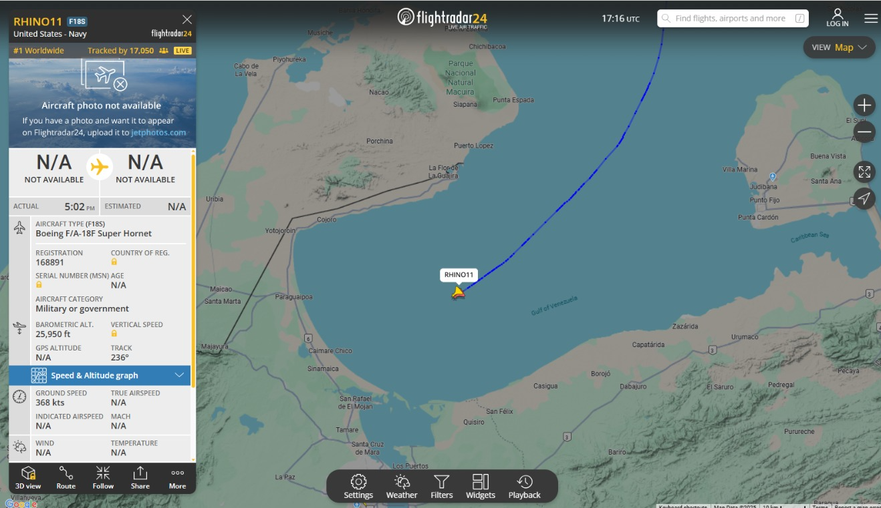Open the Weather map layer options

[x=402, y=487]
